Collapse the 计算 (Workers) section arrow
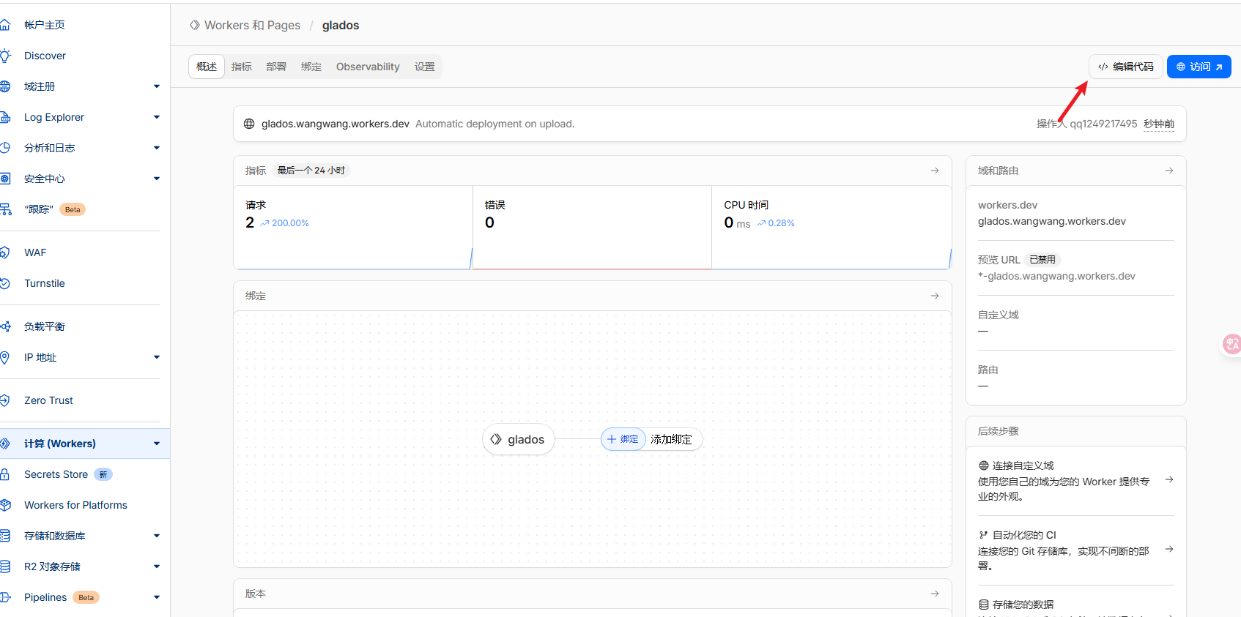Viewport: 1241px width, 617px height. 157,444
